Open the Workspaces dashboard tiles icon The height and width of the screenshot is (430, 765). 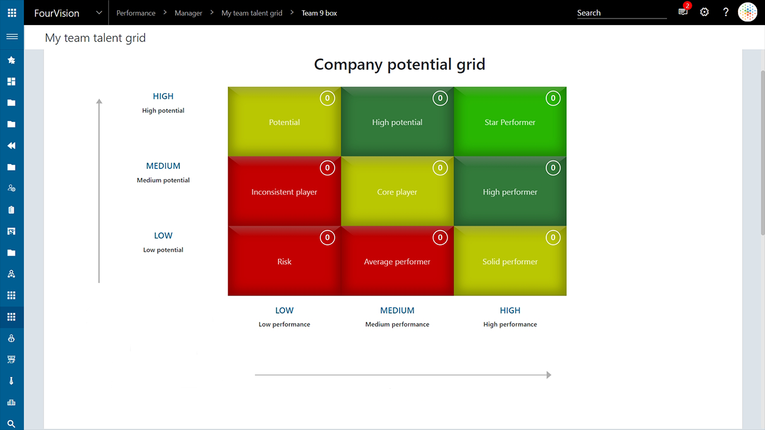11,82
